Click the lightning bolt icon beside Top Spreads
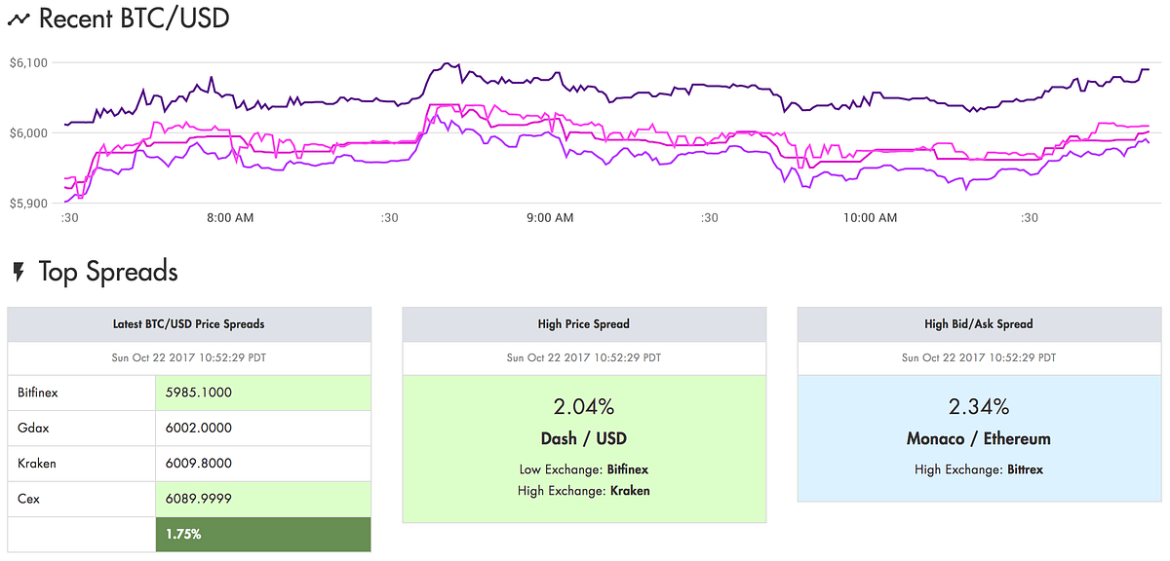 18,272
